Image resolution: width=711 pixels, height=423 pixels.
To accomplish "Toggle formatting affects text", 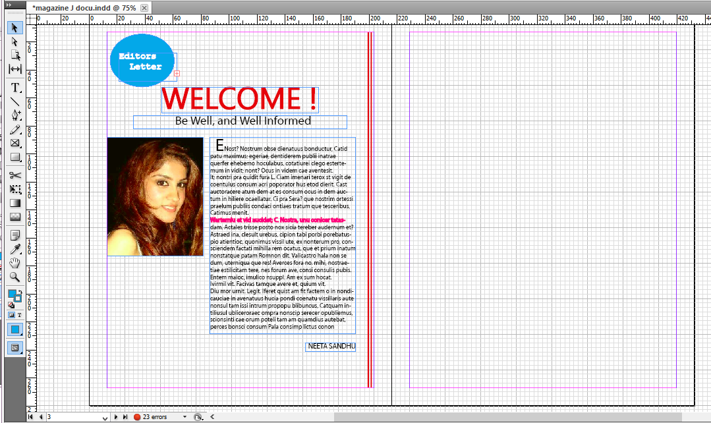I will (x=20, y=315).
